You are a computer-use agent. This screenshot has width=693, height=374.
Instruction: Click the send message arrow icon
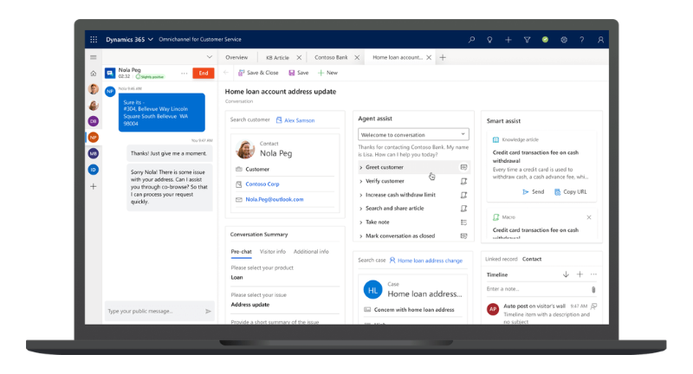[x=208, y=312]
